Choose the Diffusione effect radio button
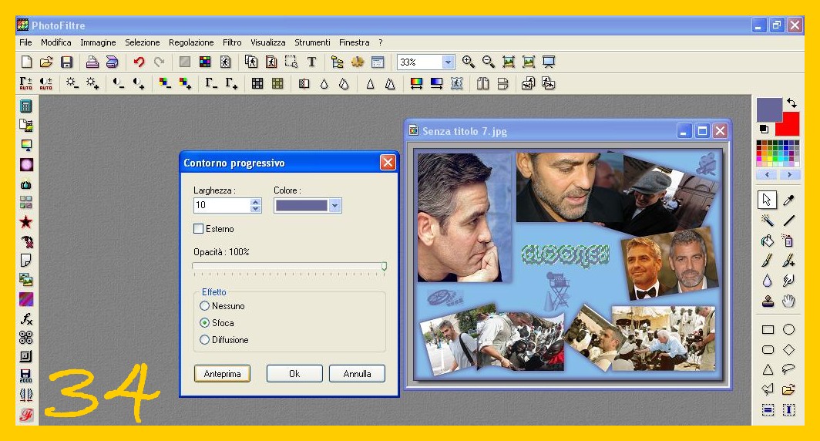820x441 pixels. 205,340
